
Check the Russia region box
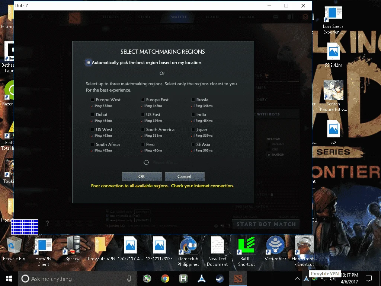pos(193,100)
